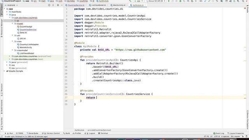Click the Git show history clock icon

tap(213, 1)
